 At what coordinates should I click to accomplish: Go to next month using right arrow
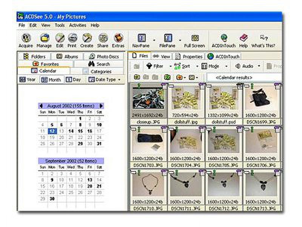coord(101,106)
